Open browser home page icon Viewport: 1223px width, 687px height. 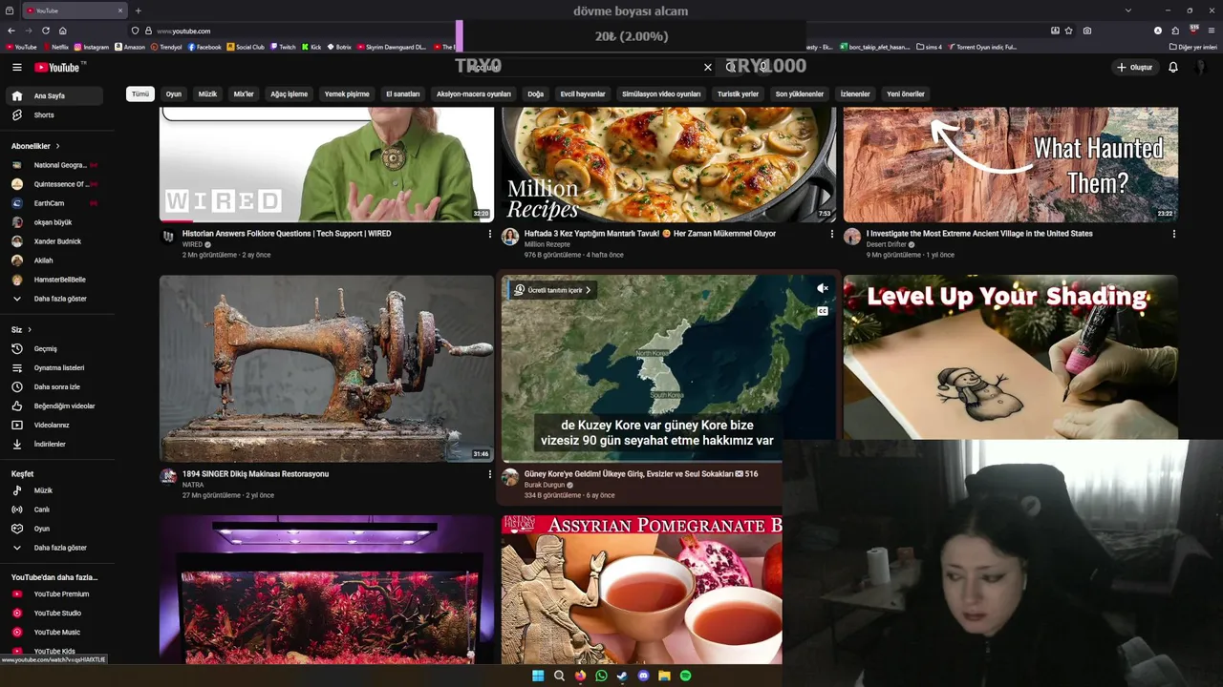point(63,31)
